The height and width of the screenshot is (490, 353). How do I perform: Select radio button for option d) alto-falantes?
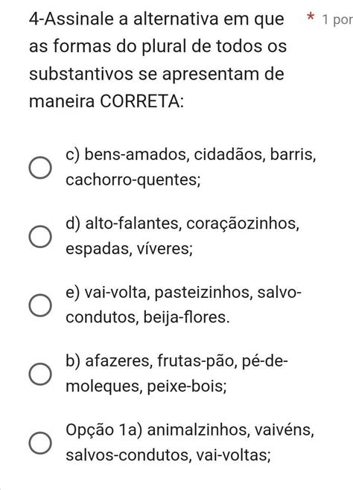click(40, 237)
